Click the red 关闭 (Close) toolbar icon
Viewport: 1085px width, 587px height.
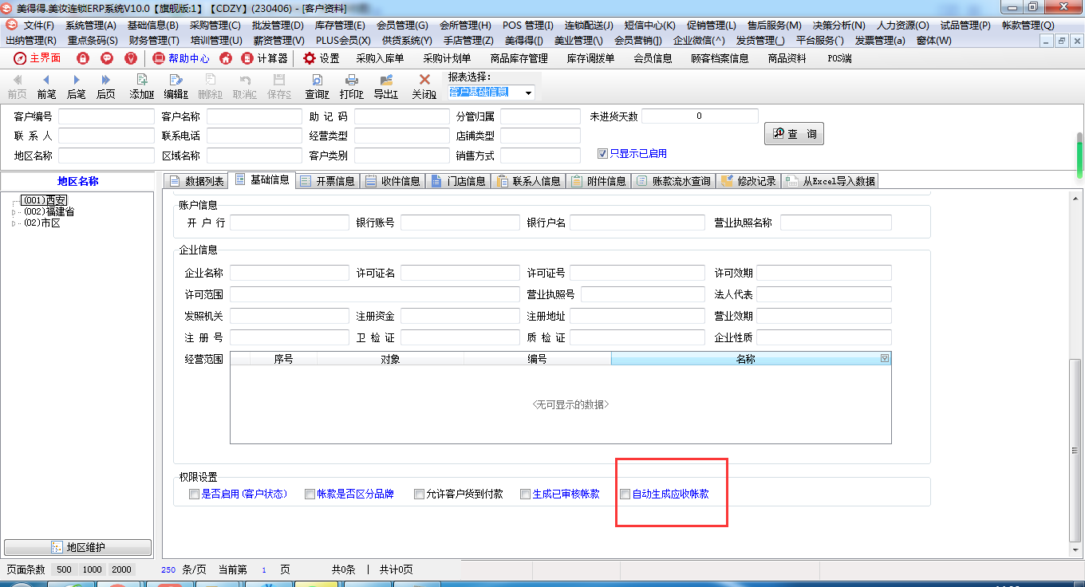424,80
